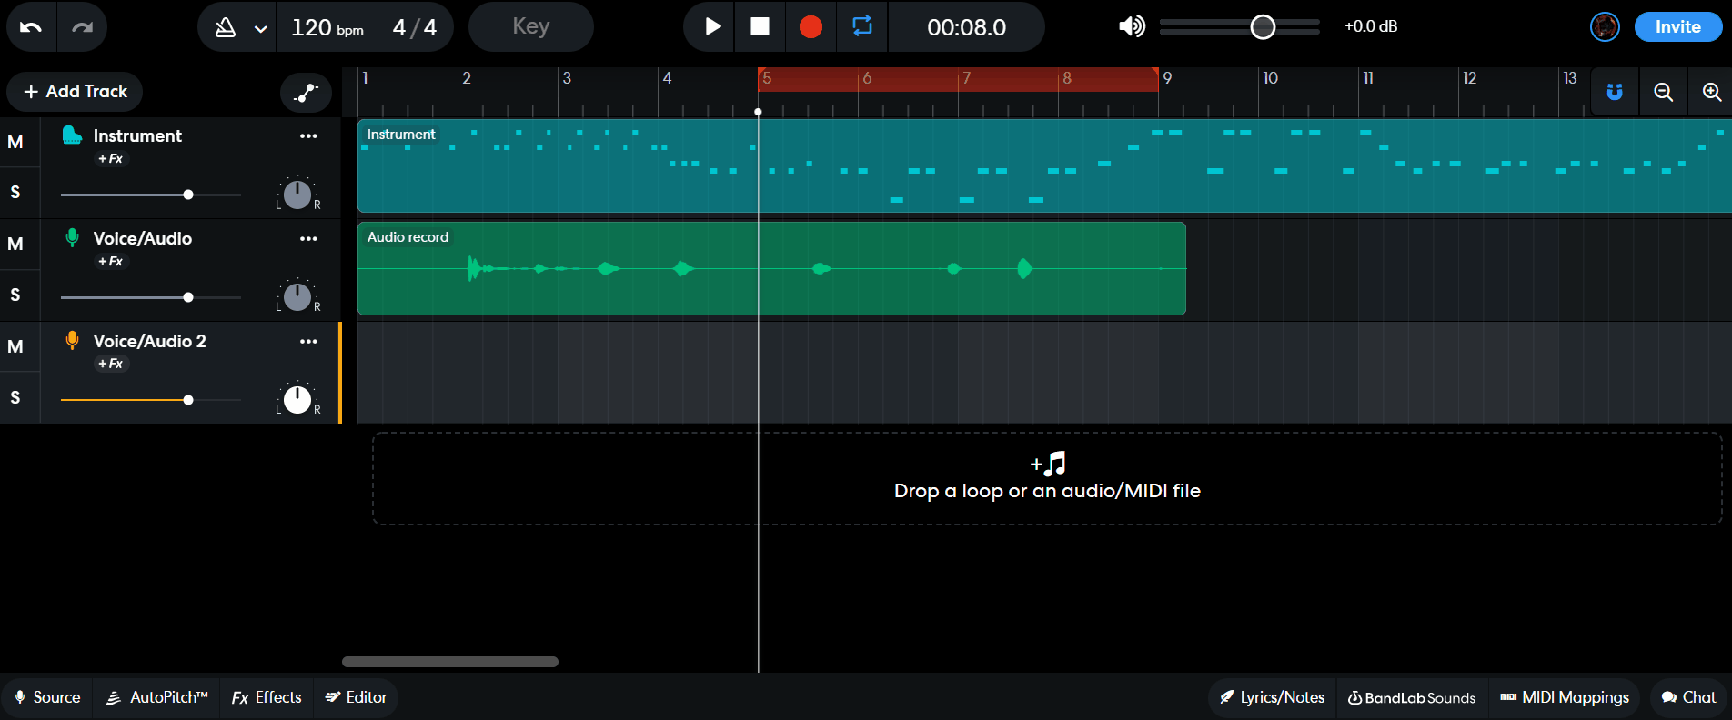
Task: Solo the Instrument track
Action: (x=15, y=192)
